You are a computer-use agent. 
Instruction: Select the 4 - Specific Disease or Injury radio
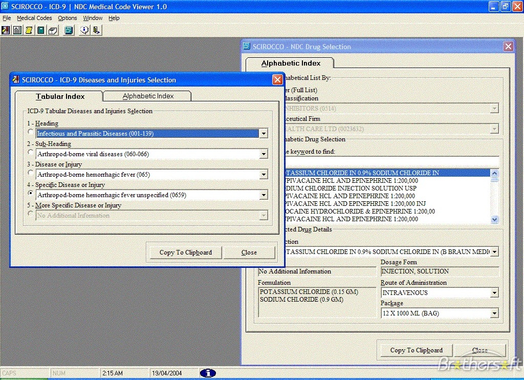tap(30, 193)
